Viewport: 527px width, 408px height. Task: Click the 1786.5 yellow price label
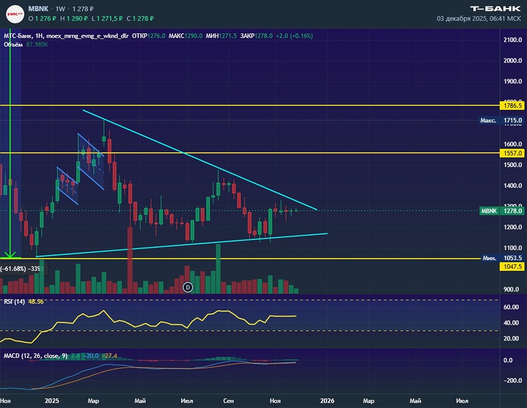tap(513, 105)
